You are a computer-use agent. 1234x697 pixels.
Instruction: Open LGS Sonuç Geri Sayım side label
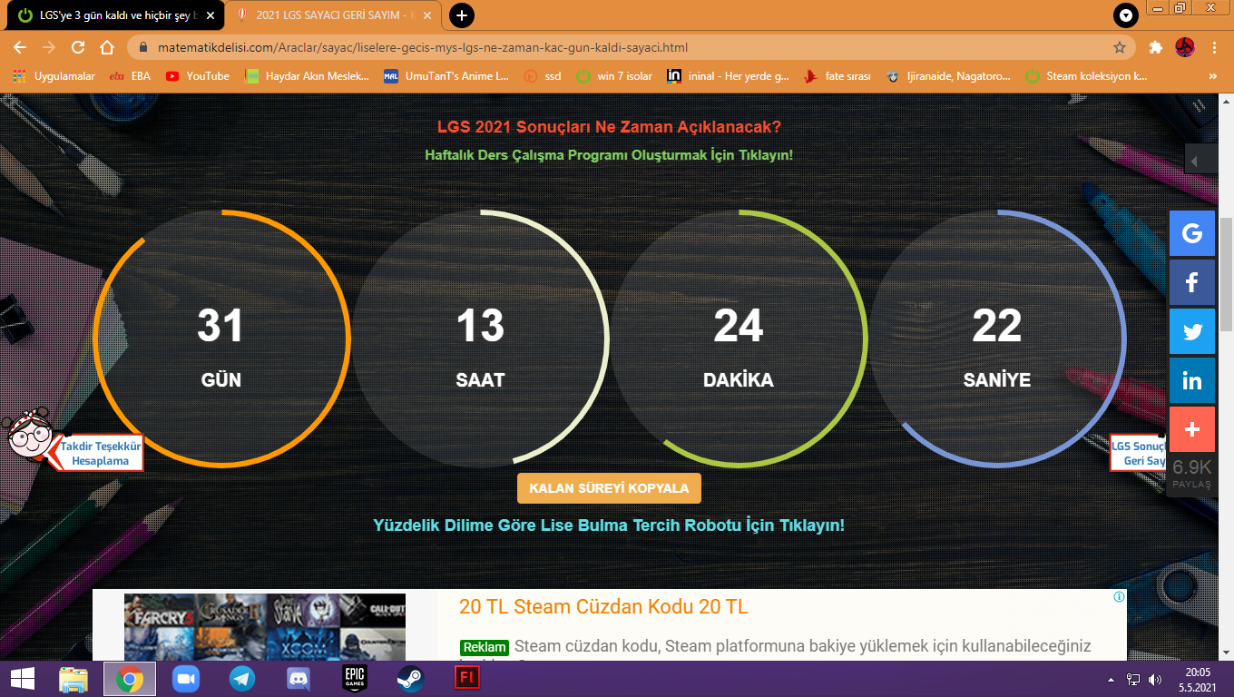1140,453
